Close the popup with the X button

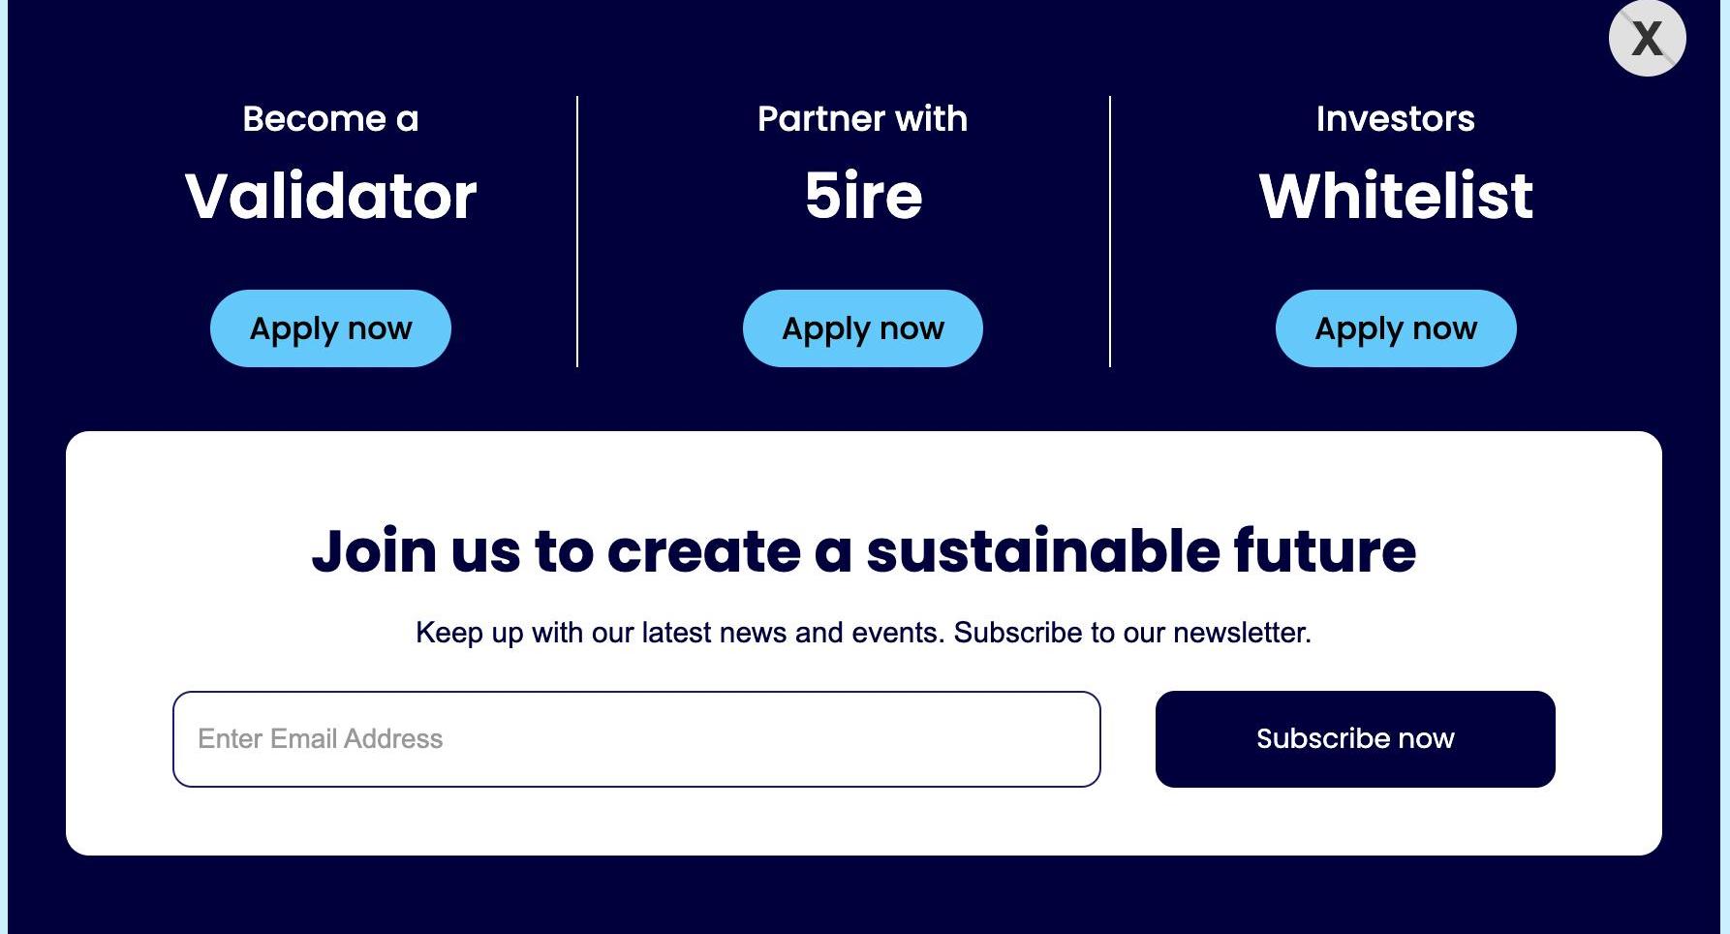[1647, 39]
